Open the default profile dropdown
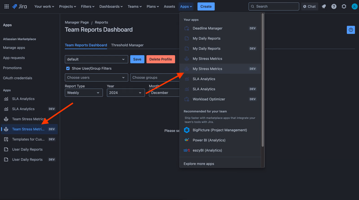This screenshot has width=359, height=200. tap(96, 59)
